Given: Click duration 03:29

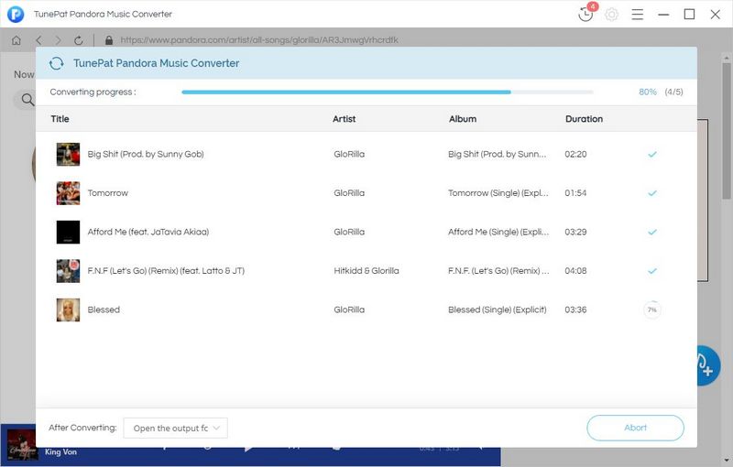Looking at the screenshot, I should pos(575,232).
